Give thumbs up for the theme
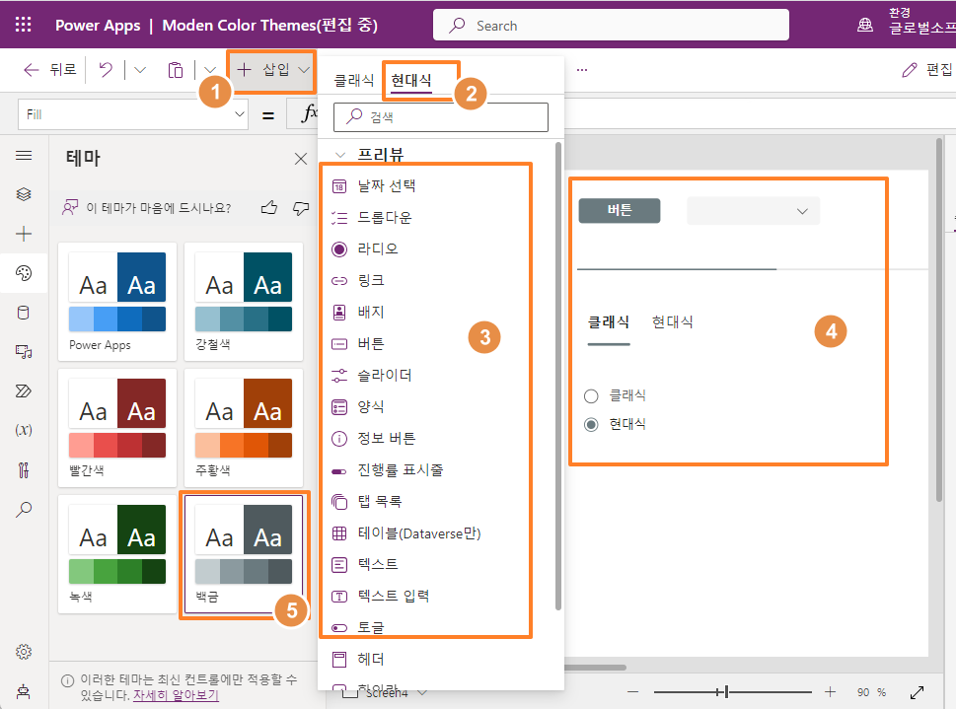The image size is (956, 709). tap(269, 208)
